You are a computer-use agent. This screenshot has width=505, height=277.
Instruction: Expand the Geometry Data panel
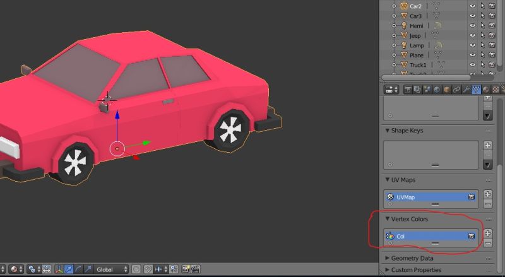tap(388, 258)
